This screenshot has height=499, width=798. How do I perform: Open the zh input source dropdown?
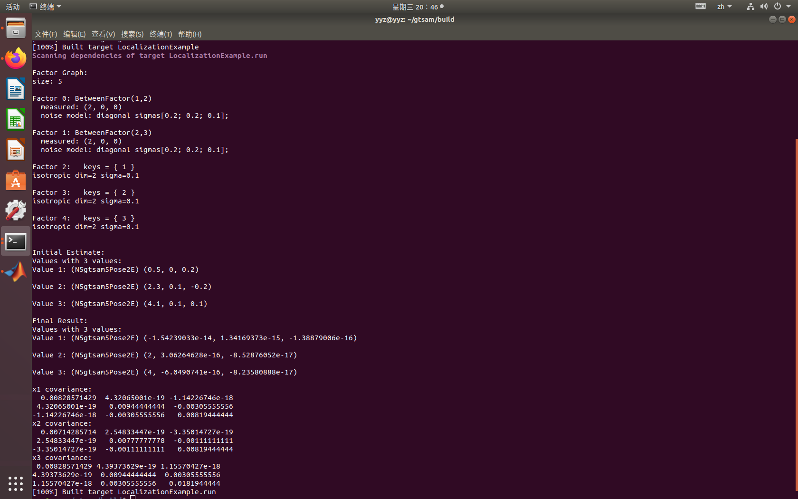point(724,7)
